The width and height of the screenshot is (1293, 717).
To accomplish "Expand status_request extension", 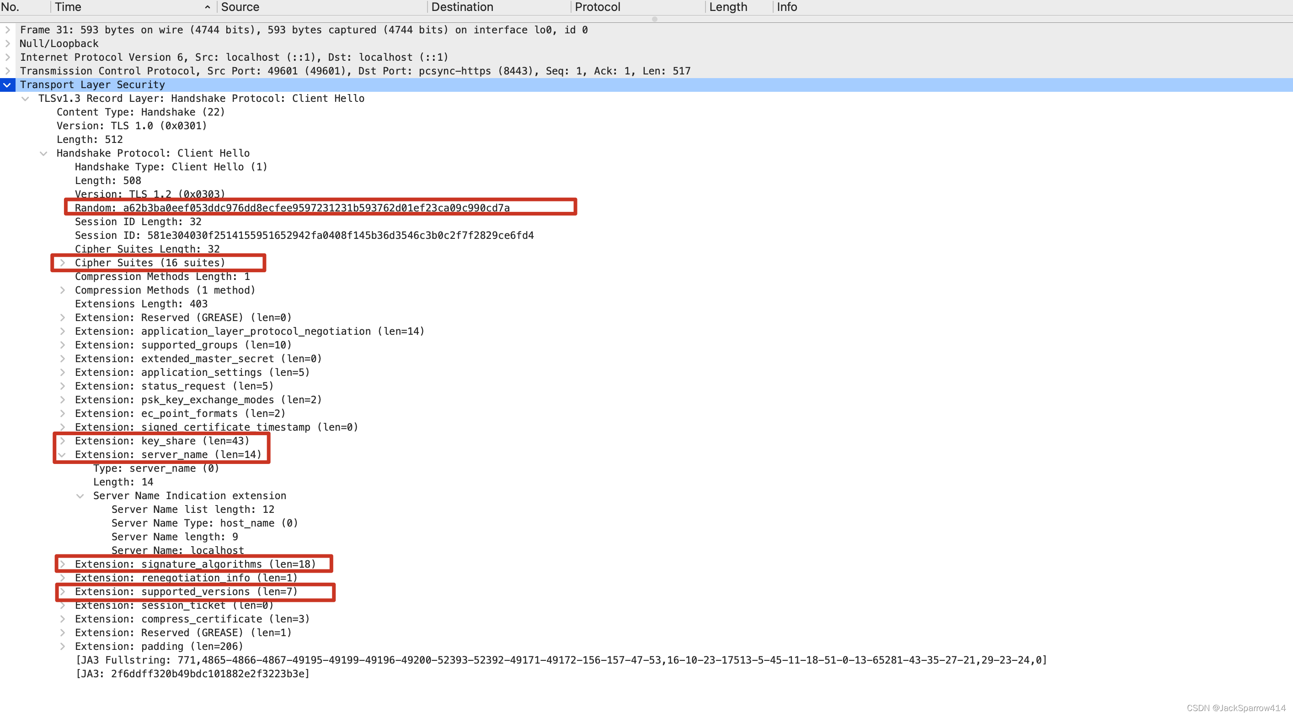I will click(x=62, y=386).
